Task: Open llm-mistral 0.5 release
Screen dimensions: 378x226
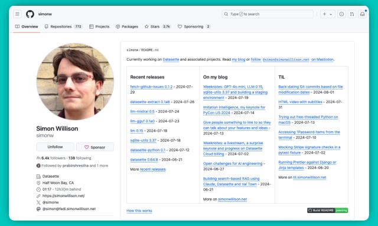Action: click(x=142, y=111)
